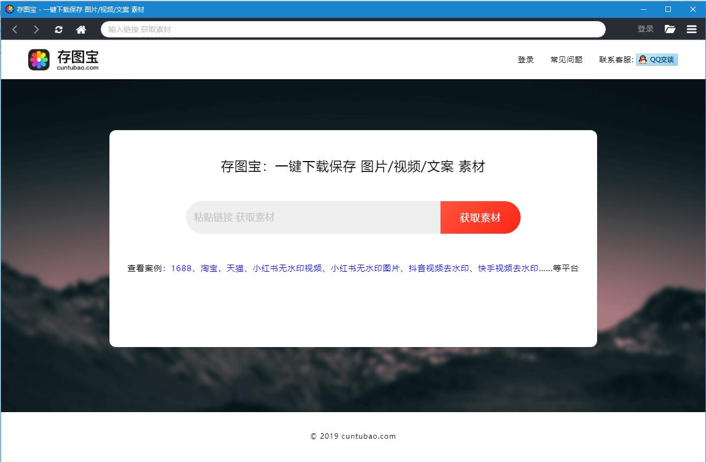
Task: Close the 存图宝 window
Action: [692, 9]
